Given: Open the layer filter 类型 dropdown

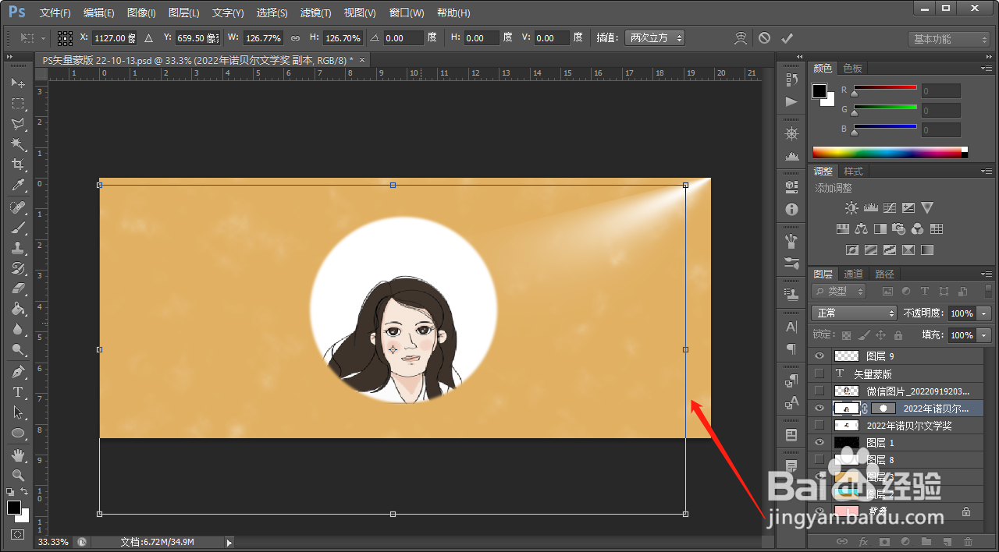Looking at the screenshot, I should [840, 291].
